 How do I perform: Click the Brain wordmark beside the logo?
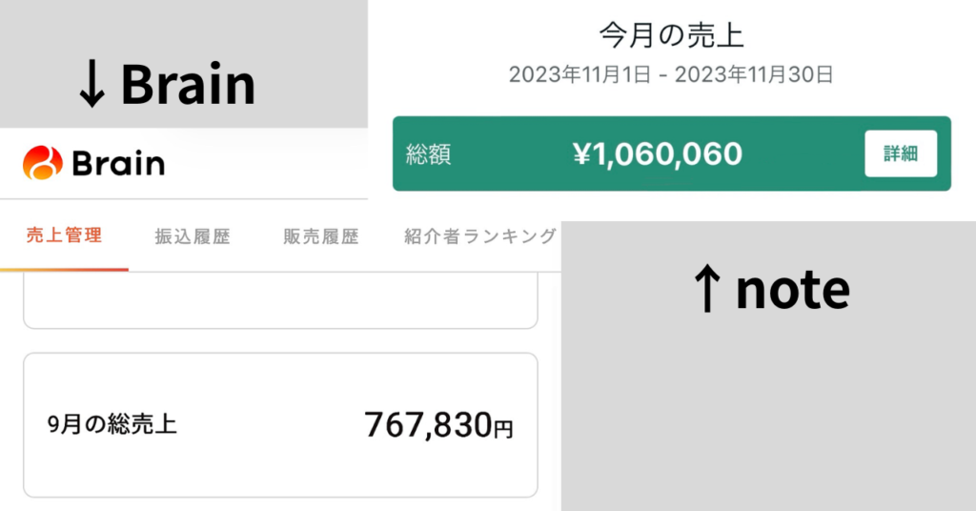[118, 164]
